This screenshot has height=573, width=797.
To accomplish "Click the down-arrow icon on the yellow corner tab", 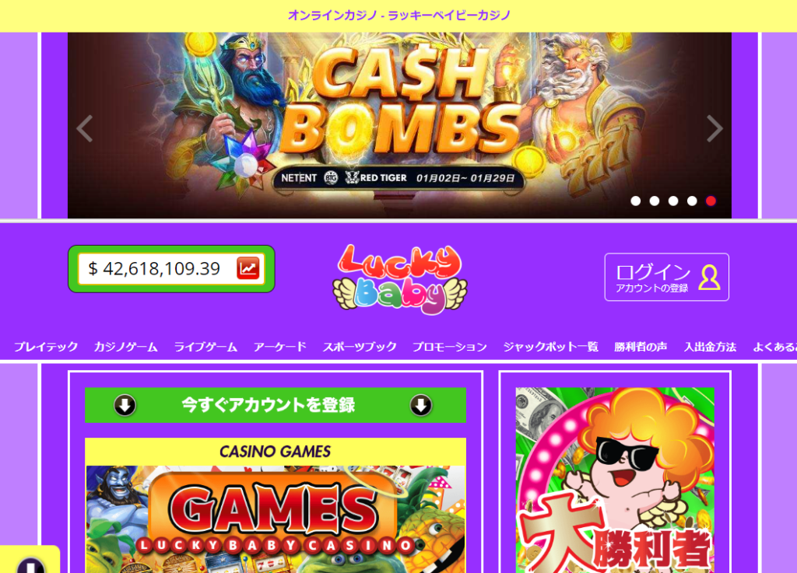I will [30, 565].
